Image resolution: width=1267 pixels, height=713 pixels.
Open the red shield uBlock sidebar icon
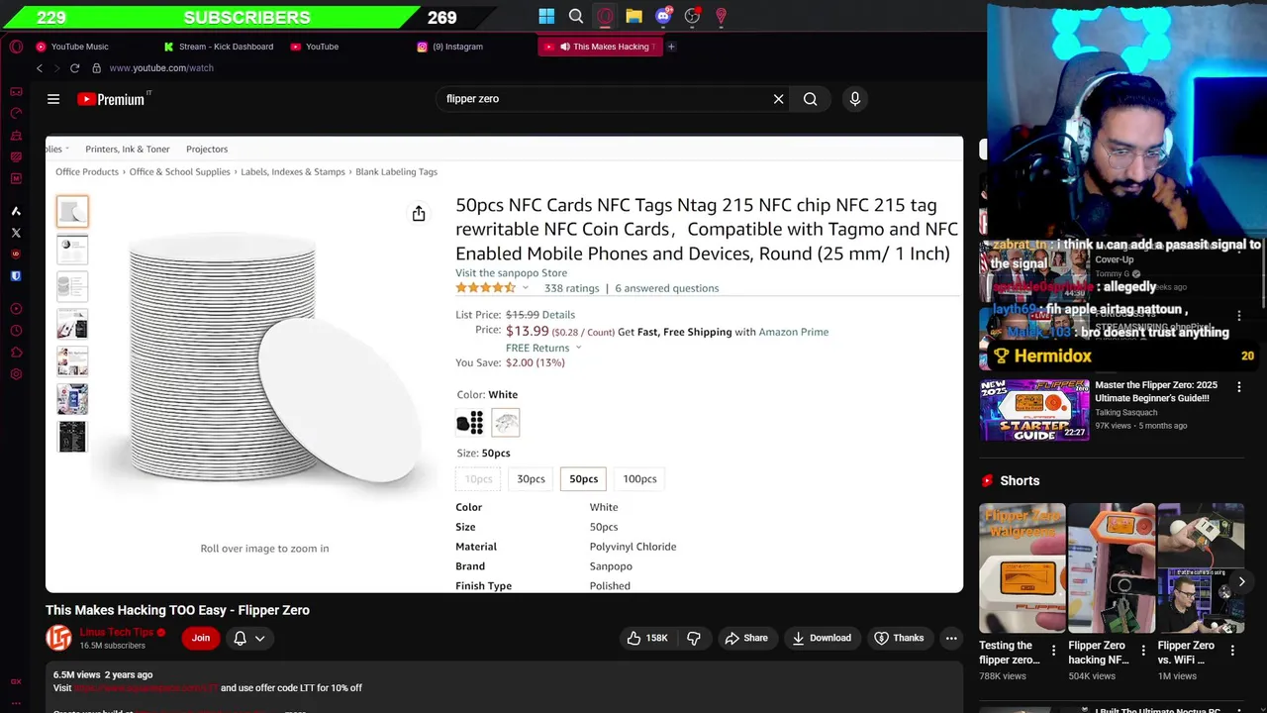(x=16, y=255)
